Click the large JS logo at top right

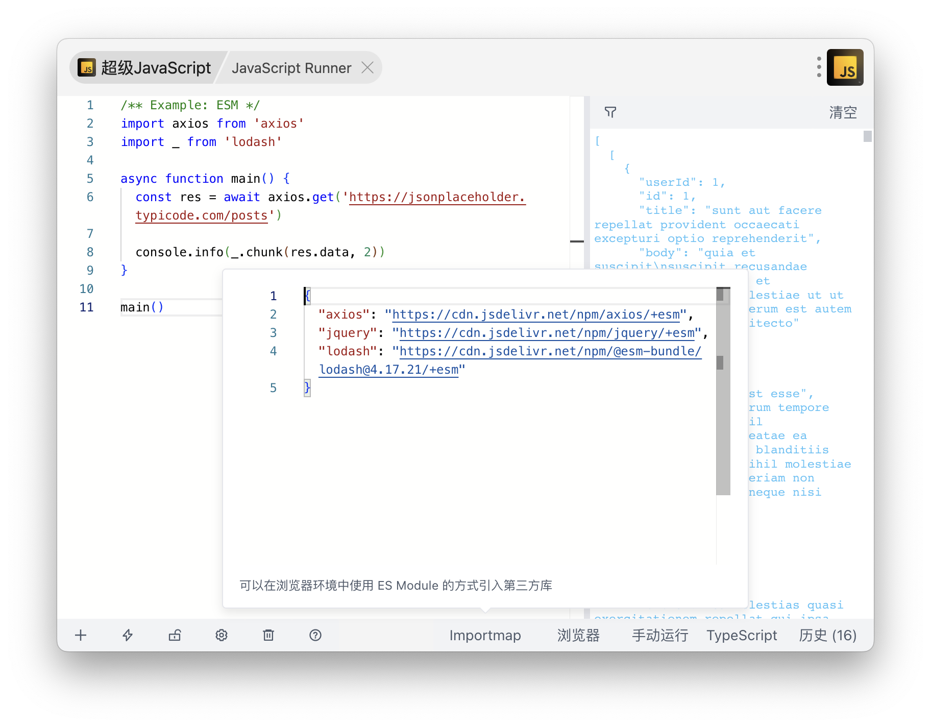click(845, 67)
